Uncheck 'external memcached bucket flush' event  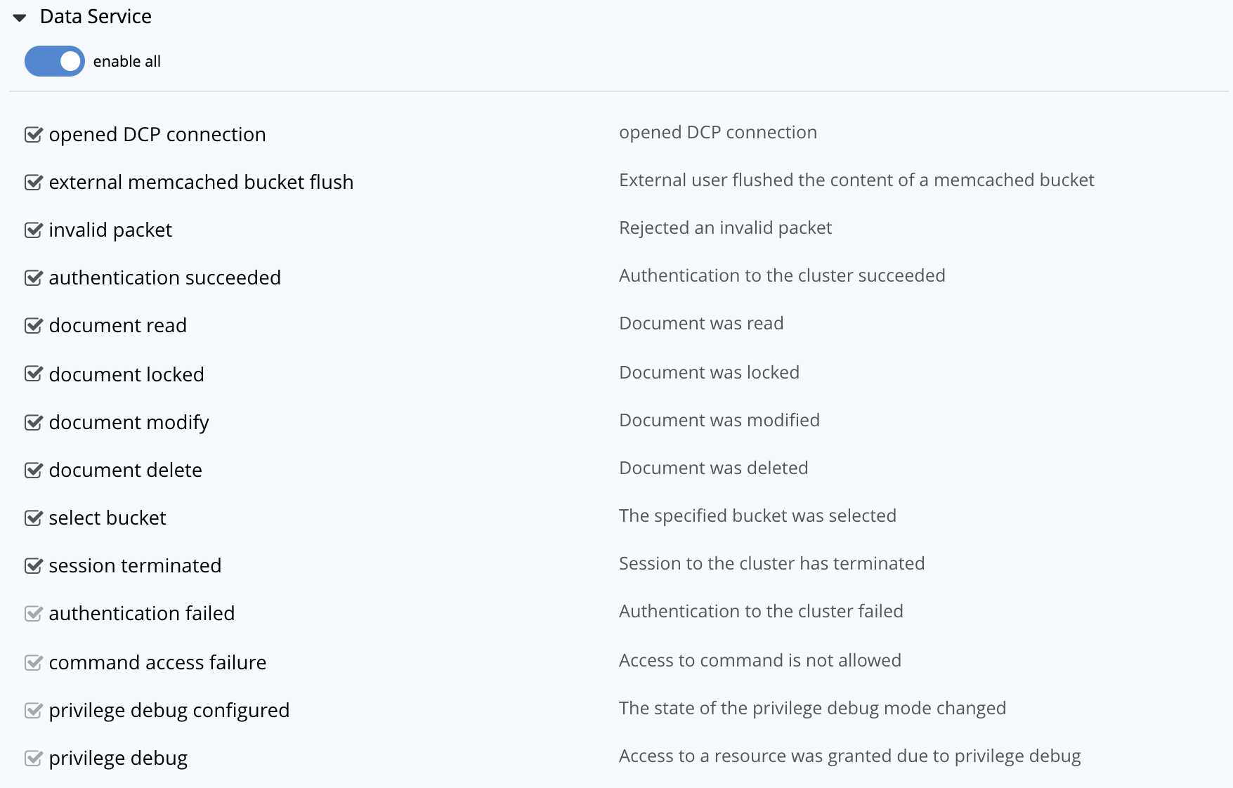(32, 182)
